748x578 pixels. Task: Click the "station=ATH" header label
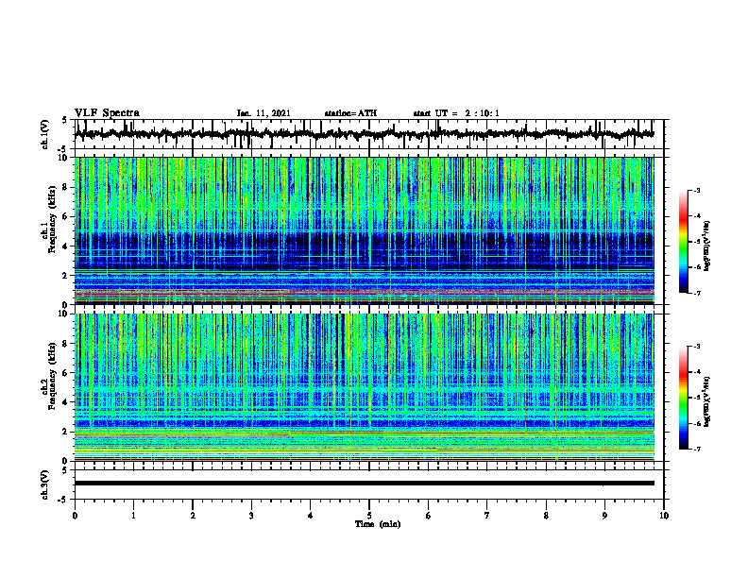pyautogui.click(x=350, y=113)
